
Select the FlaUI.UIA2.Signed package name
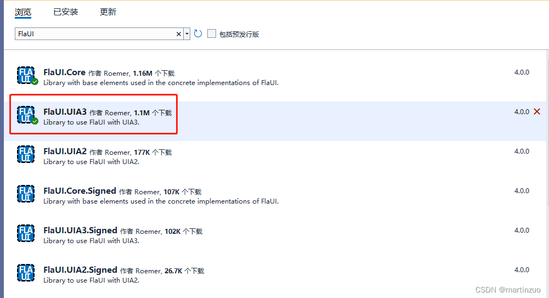pyautogui.click(x=80, y=270)
